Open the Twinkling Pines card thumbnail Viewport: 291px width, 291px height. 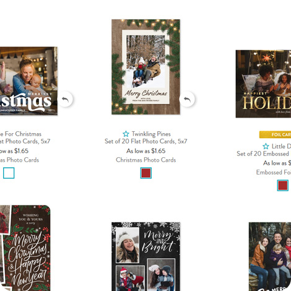tap(145, 67)
